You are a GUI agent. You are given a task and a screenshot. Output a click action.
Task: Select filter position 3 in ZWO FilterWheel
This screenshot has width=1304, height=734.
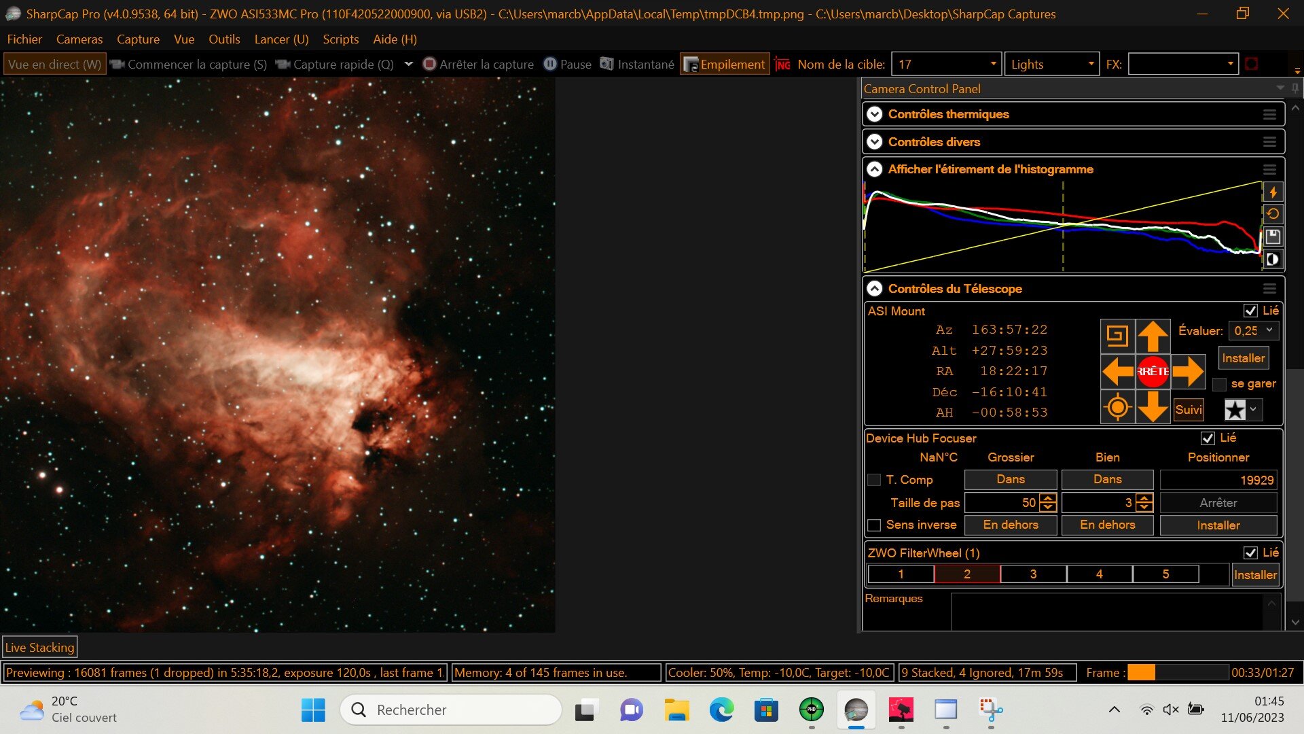[1032, 574]
